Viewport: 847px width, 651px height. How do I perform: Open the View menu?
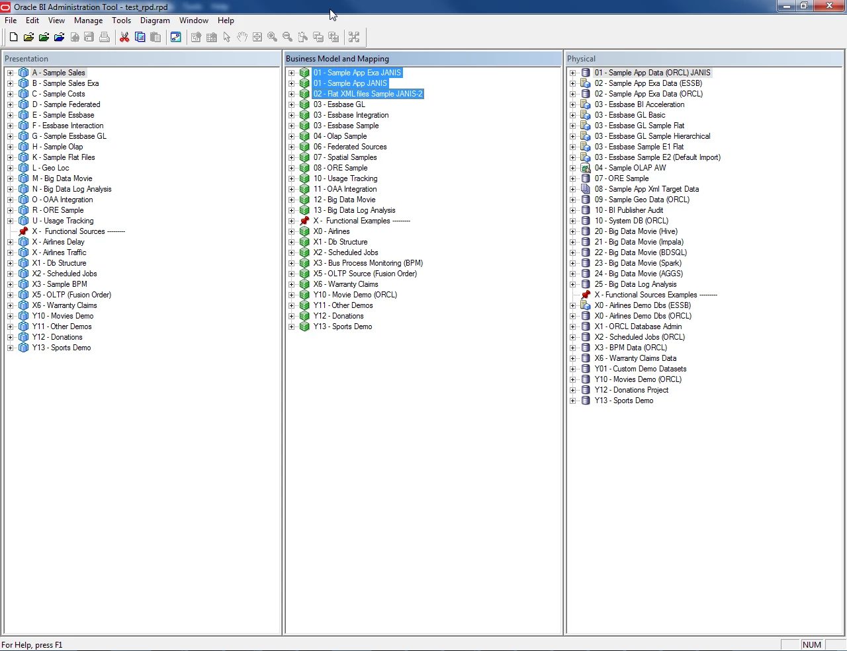click(x=57, y=20)
